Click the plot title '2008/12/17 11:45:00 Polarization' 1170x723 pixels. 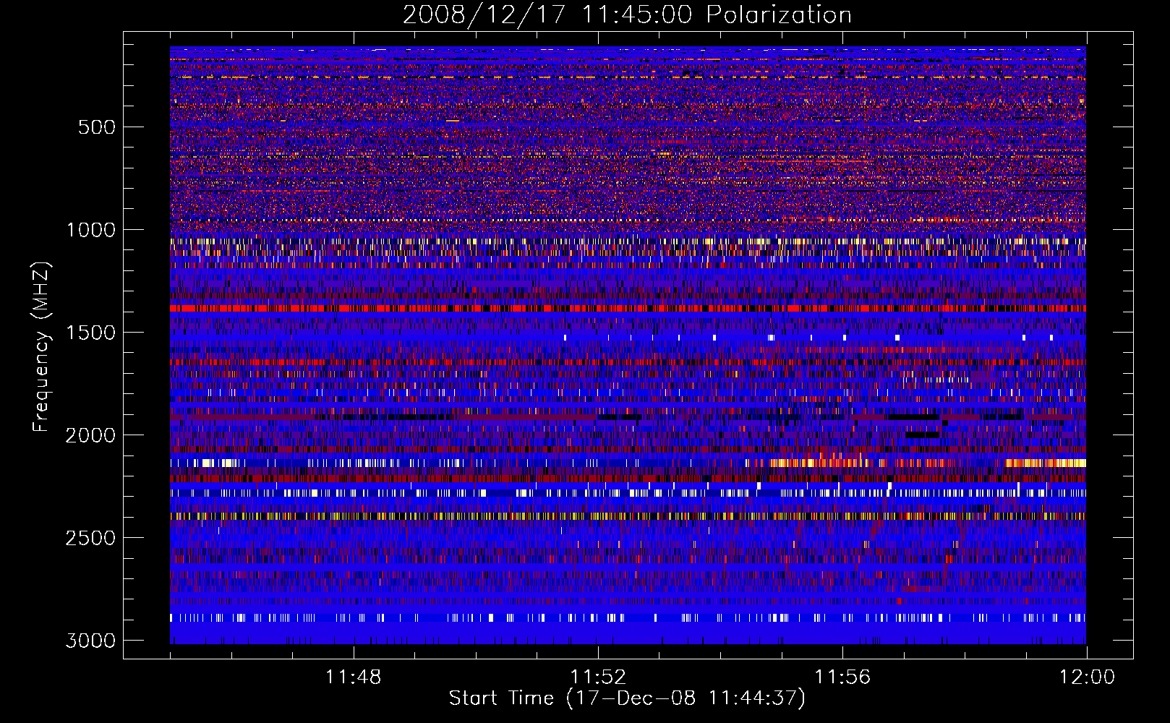627,15
